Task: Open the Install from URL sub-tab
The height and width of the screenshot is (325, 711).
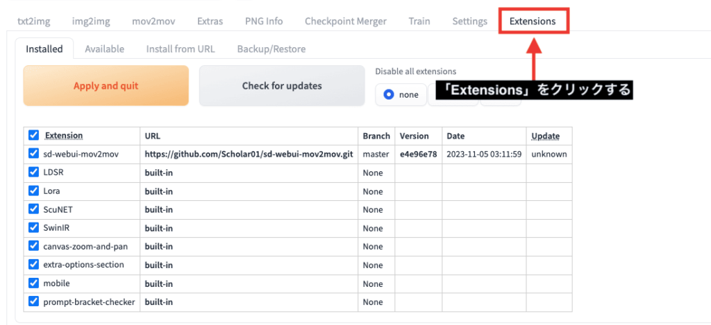Action: 181,49
